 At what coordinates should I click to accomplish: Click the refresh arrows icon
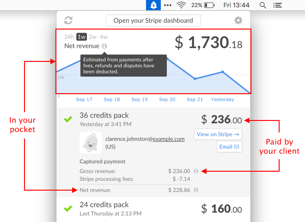(68, 20)
